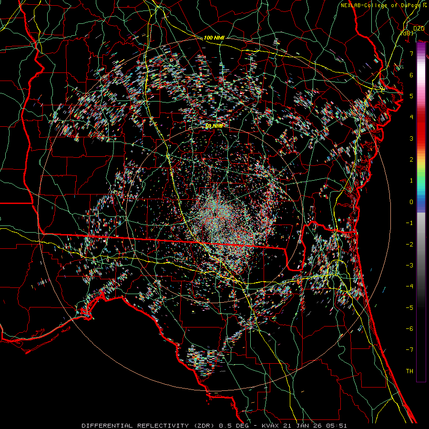Click the color scale value "7"
Viewport: 429px width, 429px height.
[x=411, y=53]
